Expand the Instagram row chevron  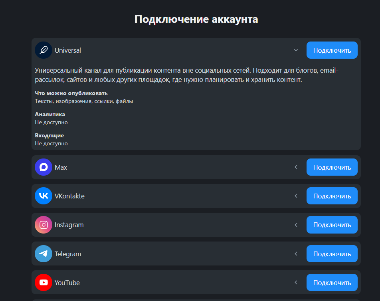click(296, 225)
